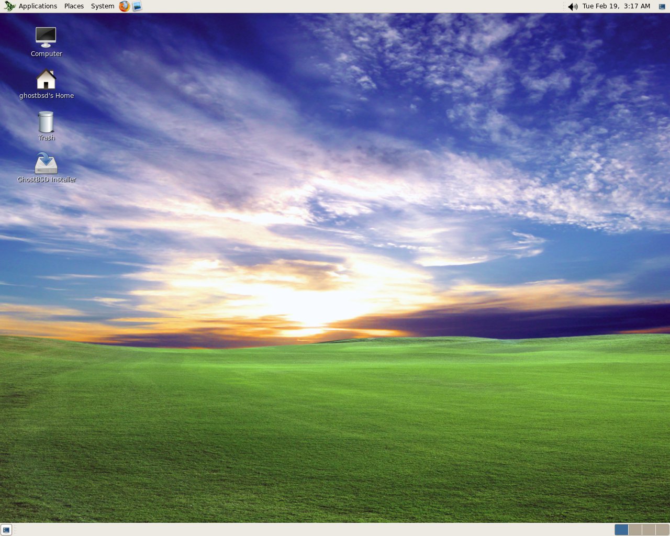Image resolution: width=670 pixels, height=536 pixels.
Task: Open the Applications menu
Action: (38, 6)
